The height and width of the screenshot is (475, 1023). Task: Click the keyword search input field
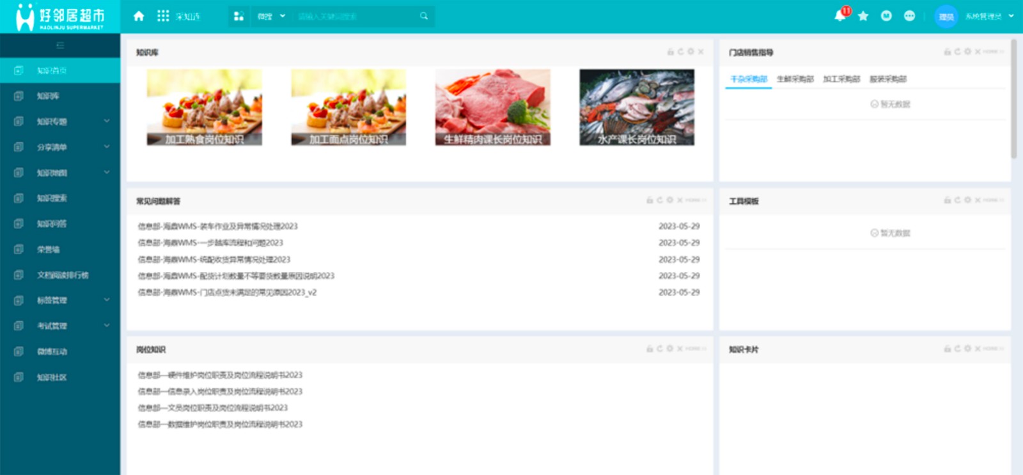(x=356, y=16)
